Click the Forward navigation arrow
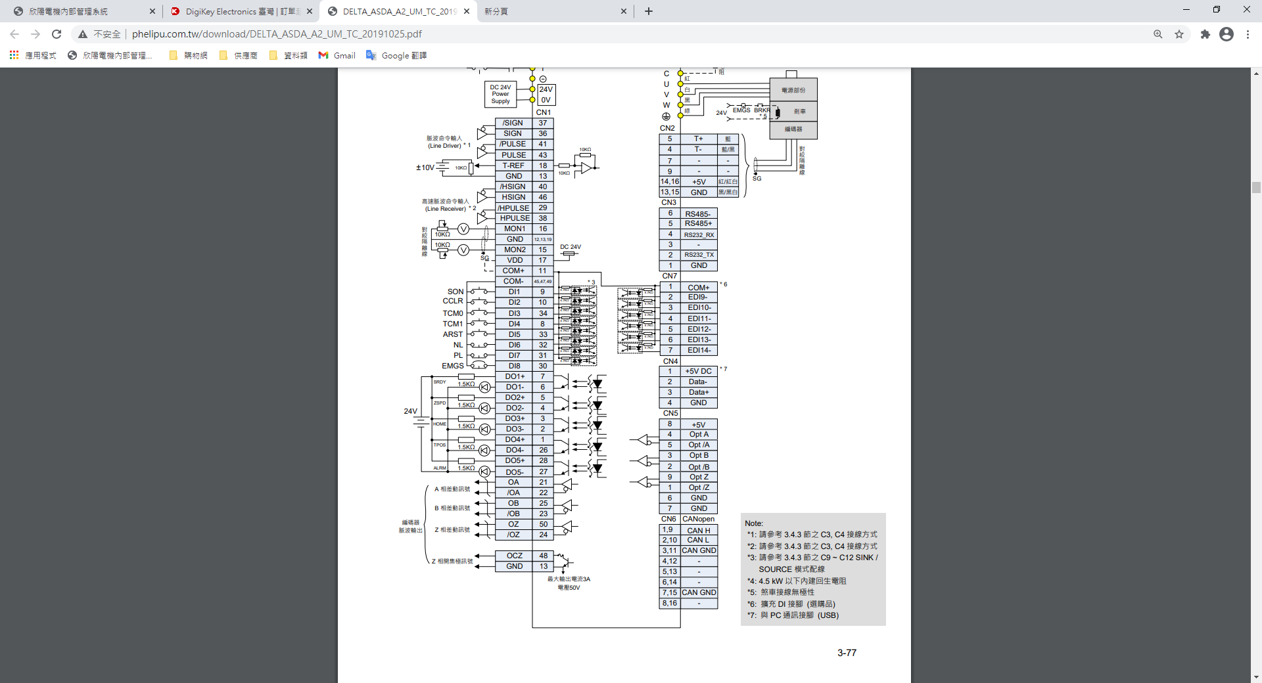Screen dimensions: 1262x683 [35, 34]
